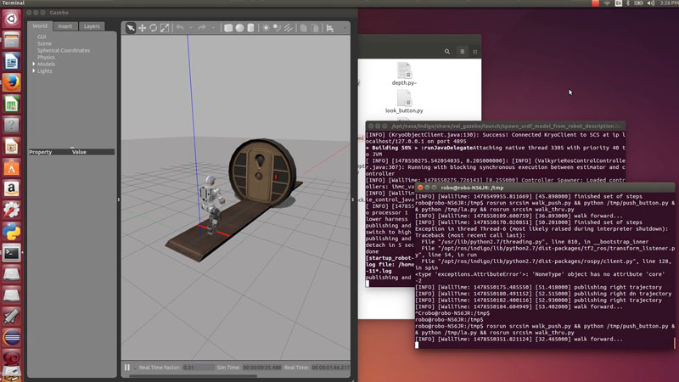The height and width of the screenshot is (382, 679).
Task: Expand the Models tree node
Action: 34,64
